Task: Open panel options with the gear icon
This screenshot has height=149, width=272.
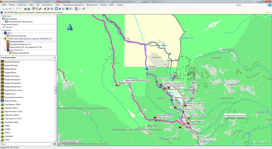Action: pos(54,58)
